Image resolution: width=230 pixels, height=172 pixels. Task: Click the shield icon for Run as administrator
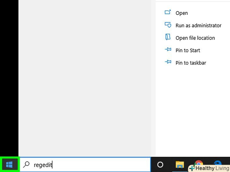coord(168,25)
